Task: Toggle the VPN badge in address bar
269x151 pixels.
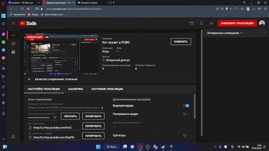Action: pos(37,9)
